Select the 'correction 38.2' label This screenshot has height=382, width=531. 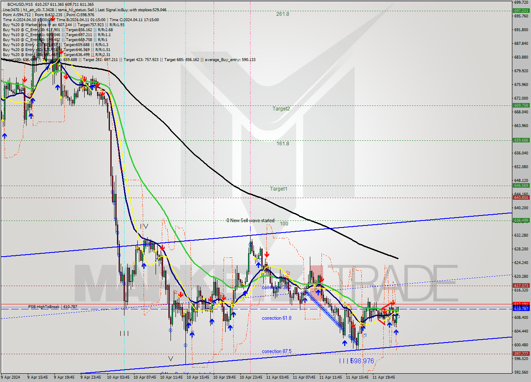[x=276, y=287]
